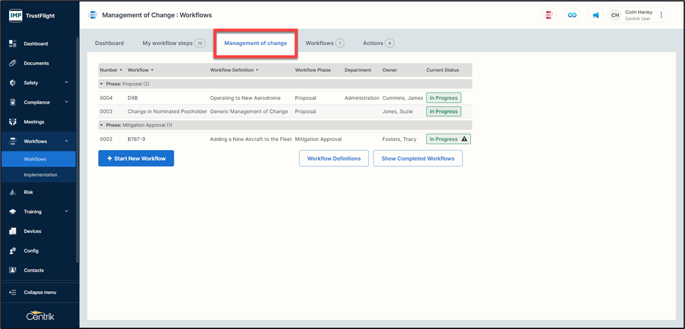Open the user options kebab menu
685x329 pixels.
coord(661,15)
